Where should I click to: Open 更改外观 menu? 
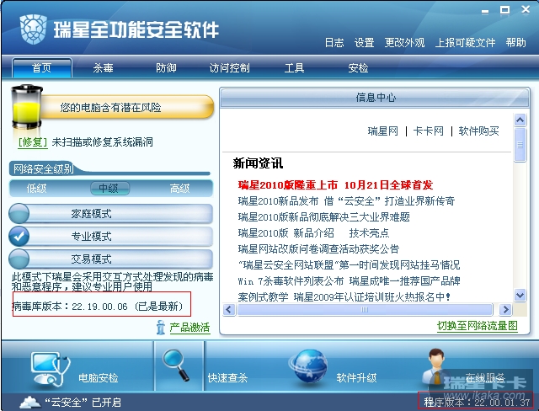[404, 43]
